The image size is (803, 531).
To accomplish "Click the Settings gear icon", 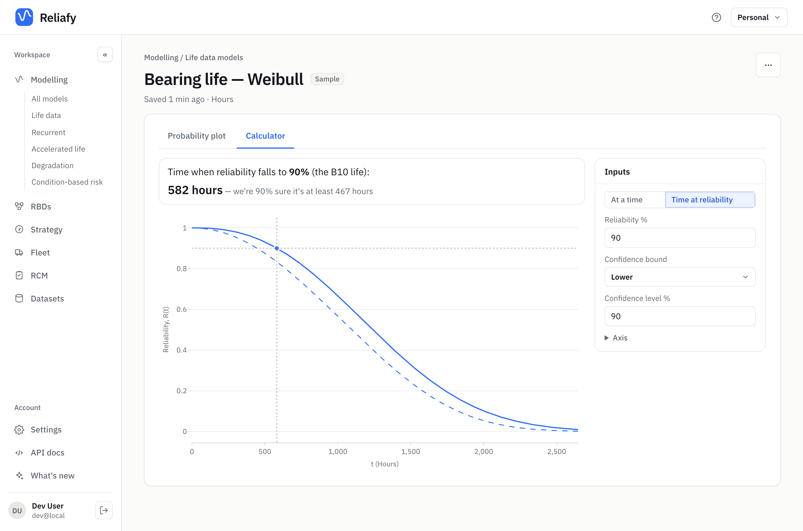I will (x=19, y=430).
